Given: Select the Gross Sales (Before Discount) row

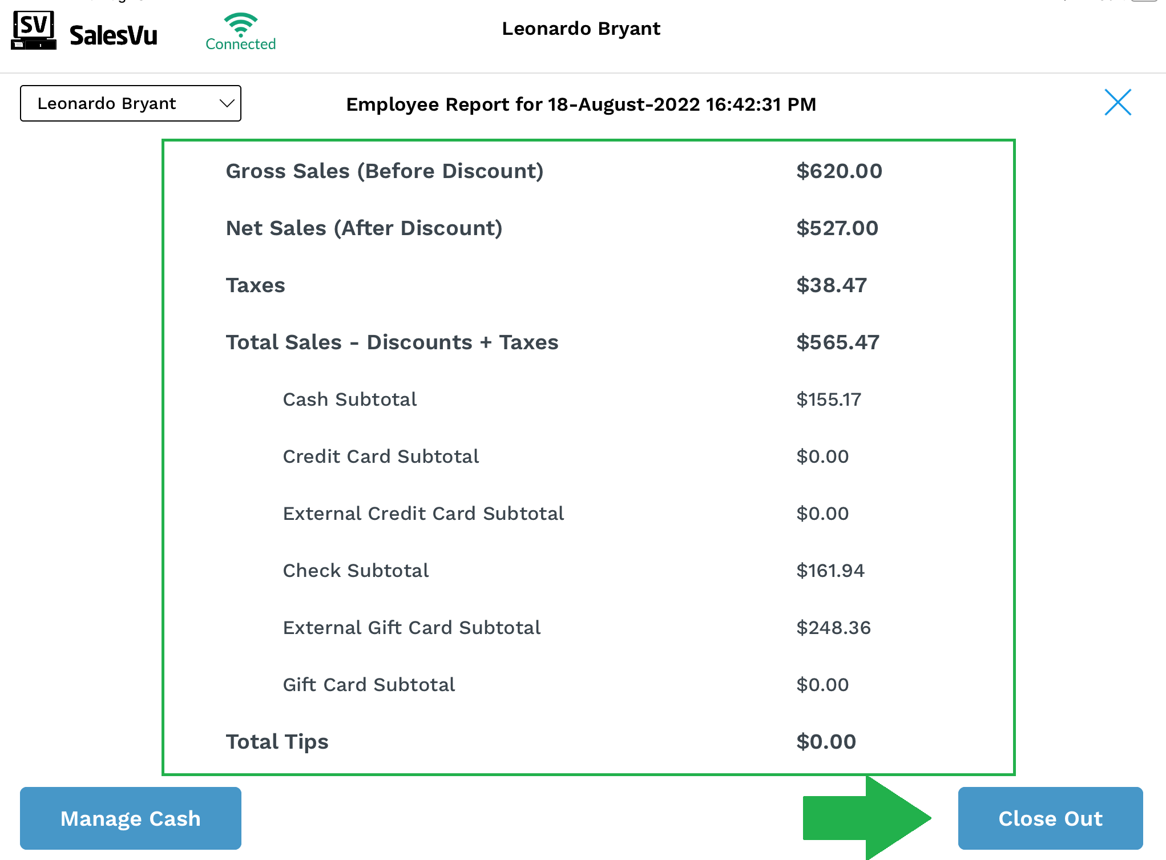Looking at the screenshot, I should click(x=384, y=171).
